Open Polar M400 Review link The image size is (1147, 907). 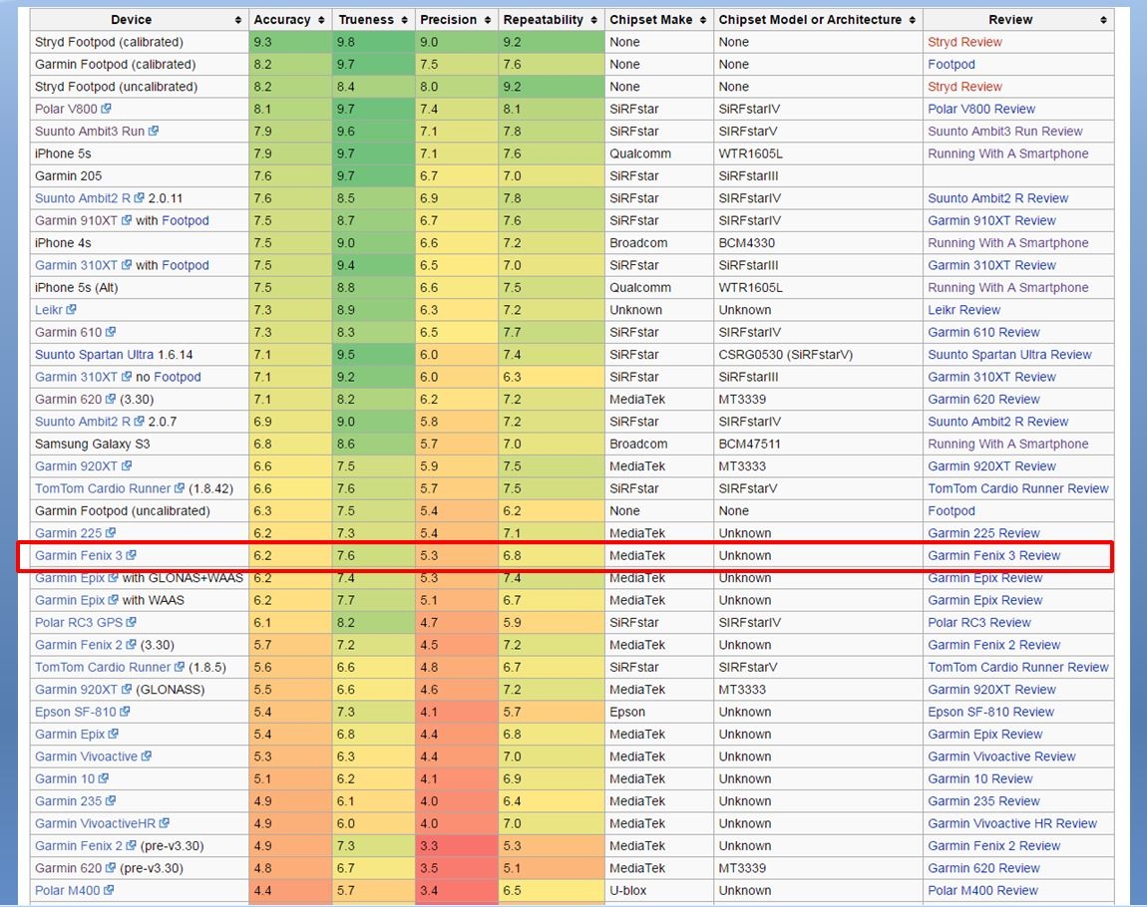pyautogui.click(x=982, y=890)
